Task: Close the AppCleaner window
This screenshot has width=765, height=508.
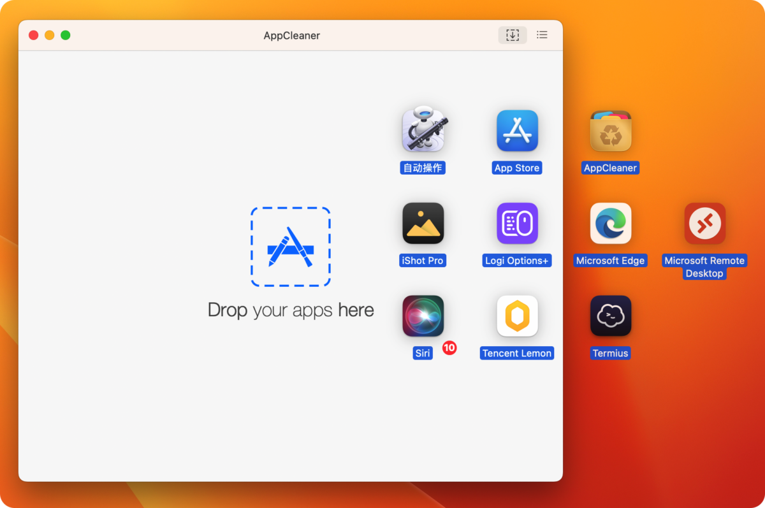Action: [x=34, y=35]
